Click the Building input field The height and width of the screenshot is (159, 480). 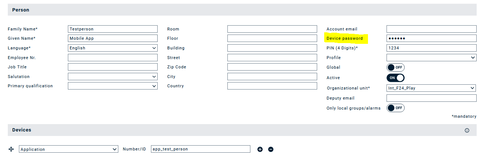tap(272, 48)
